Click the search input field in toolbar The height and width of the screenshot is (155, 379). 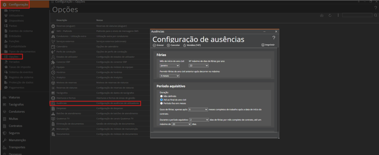click(356, 15)
